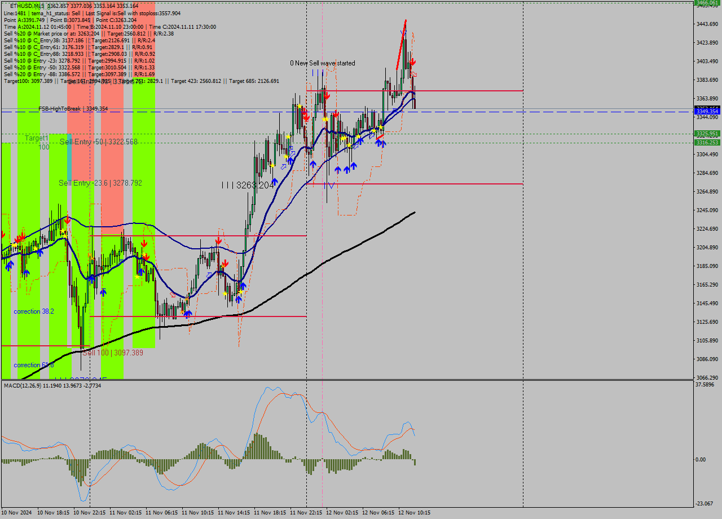Screen dimensions: 722x519
Task: Select the green 'Target1' label
Action: point(36,138)
